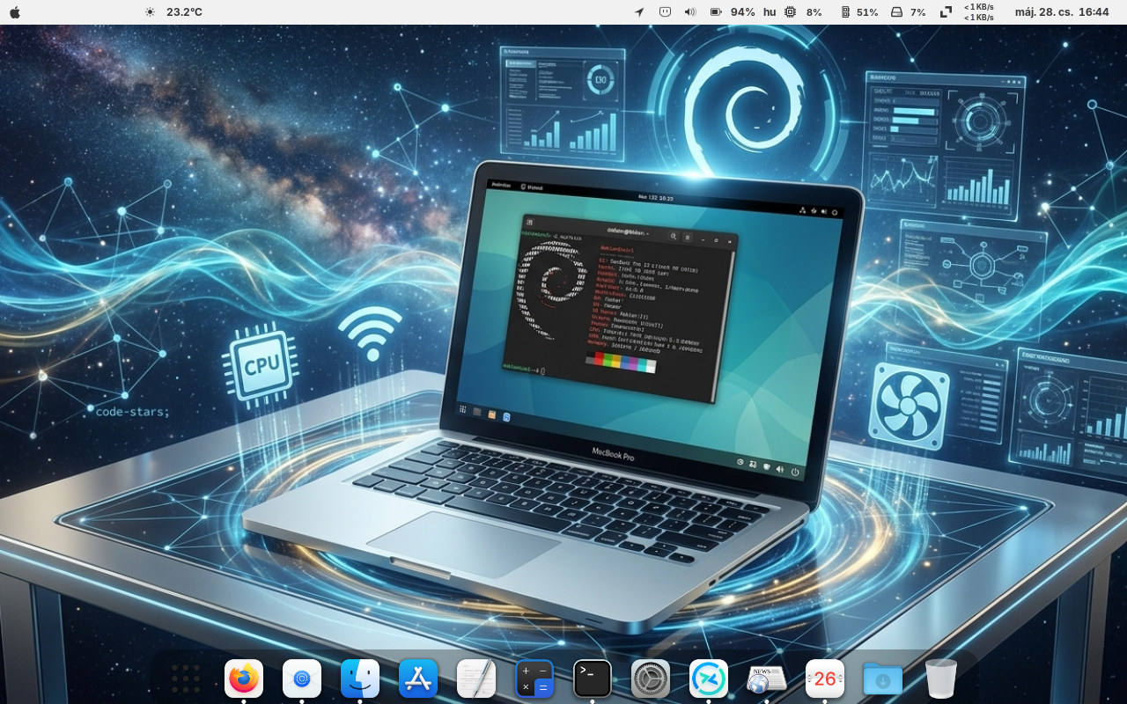Open the volume speaker icon in the top bar
Viewport: 1127px width, 704px height.
pos(690,12)
